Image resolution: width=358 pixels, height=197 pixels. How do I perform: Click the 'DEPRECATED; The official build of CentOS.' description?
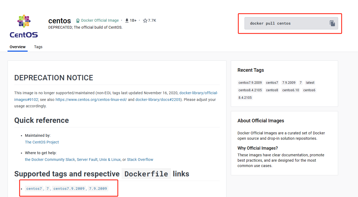tap(85, 27)
